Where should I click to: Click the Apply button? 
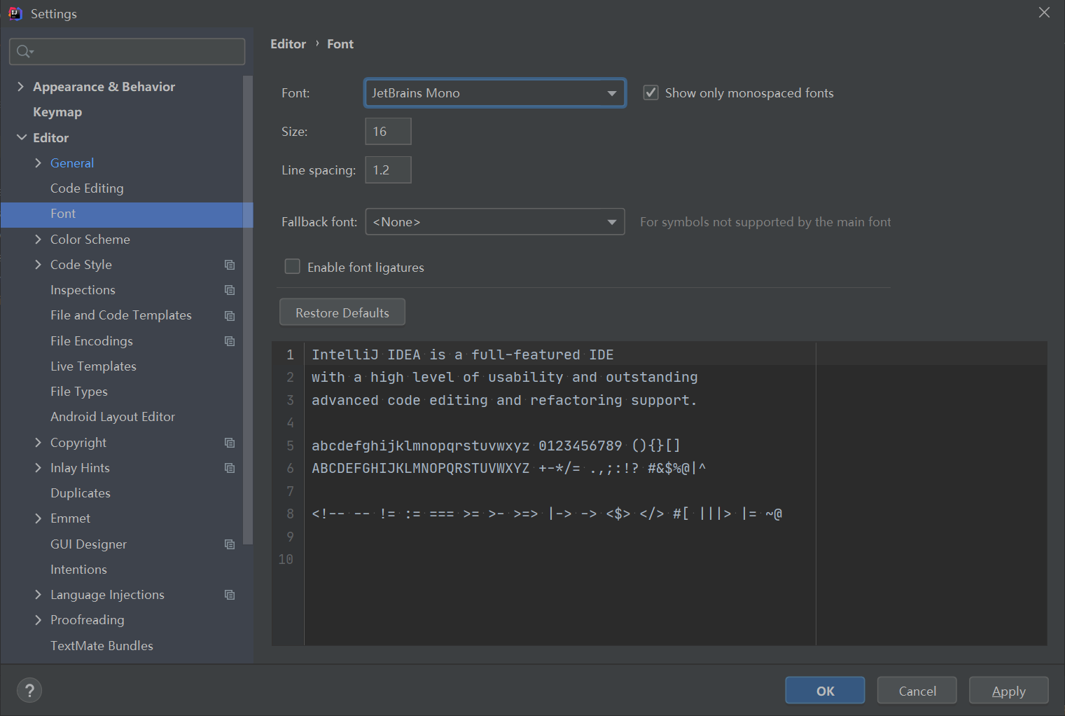[x=1008, y=690]
